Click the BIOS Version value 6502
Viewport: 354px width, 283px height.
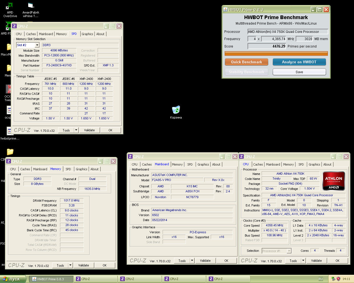pyautogui.click(x=192, y=215)
